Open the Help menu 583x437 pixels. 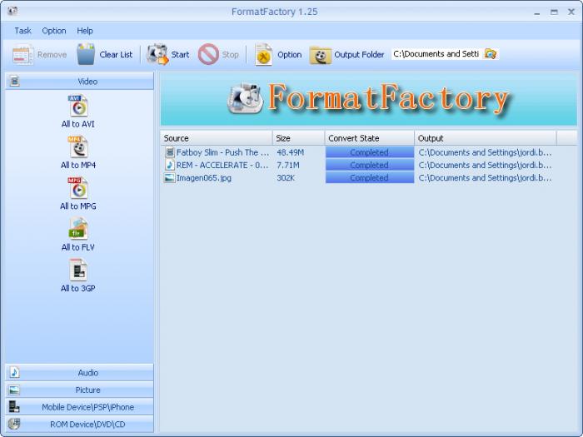tap(85, 31)
